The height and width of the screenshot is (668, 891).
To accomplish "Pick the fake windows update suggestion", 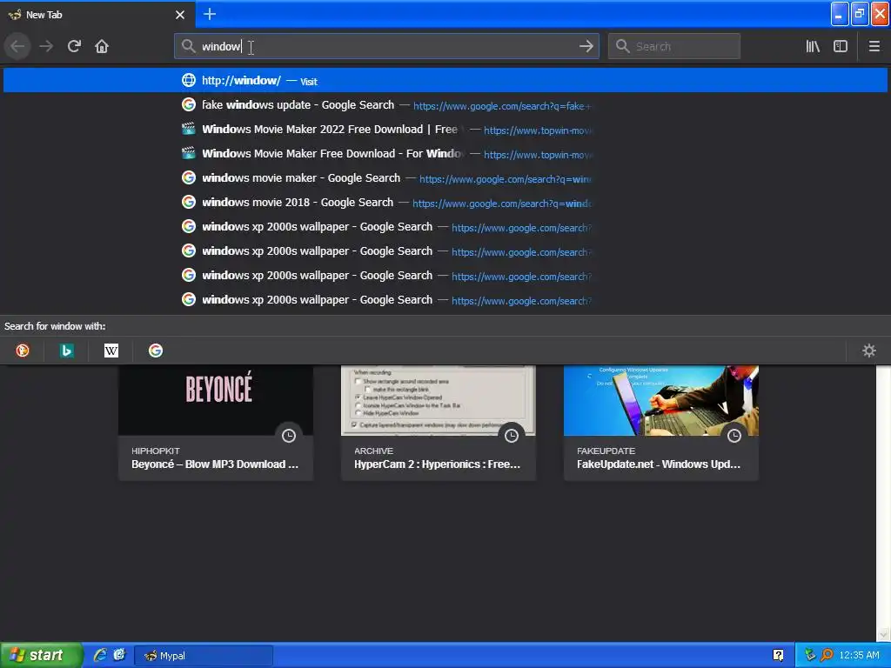I will coord(445,104).
